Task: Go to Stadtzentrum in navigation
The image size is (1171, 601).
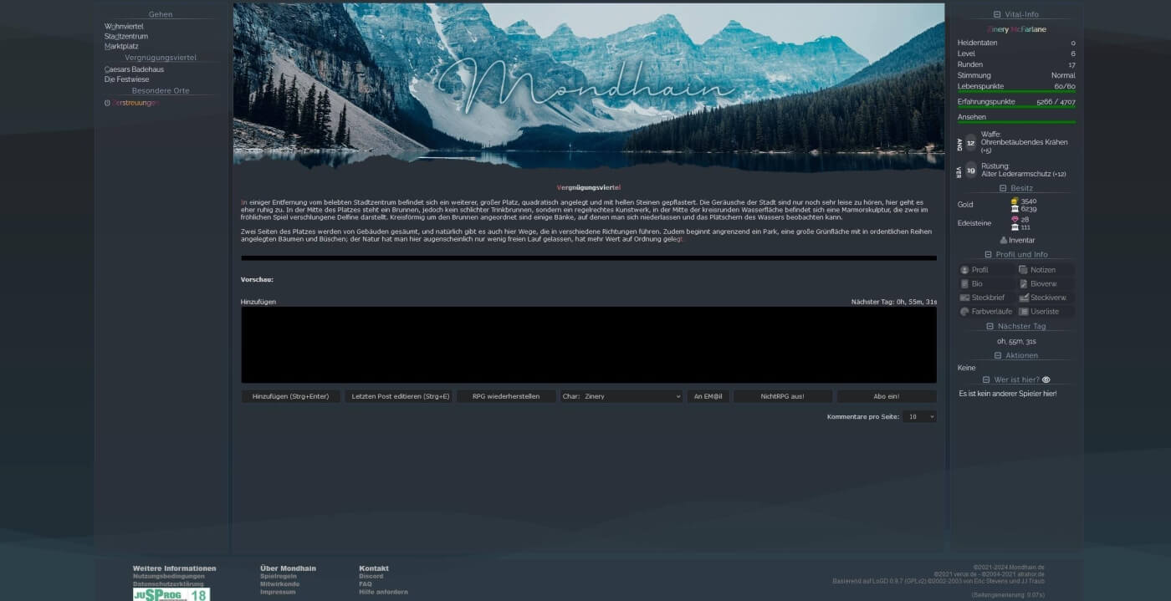Action: (126, 37)
